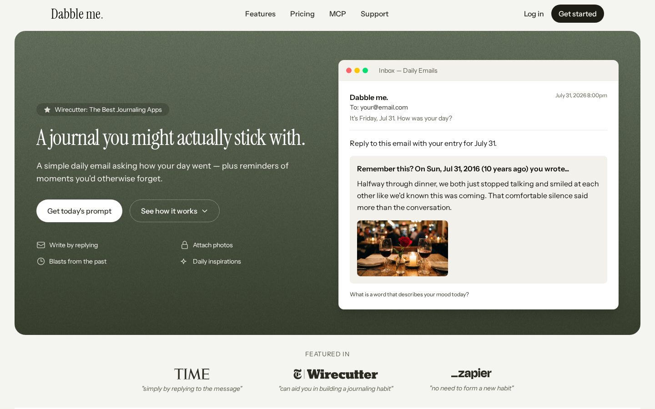Viewport: 655px width, 409px height.
Task: Click the Get started button
Action: (578, 14)
